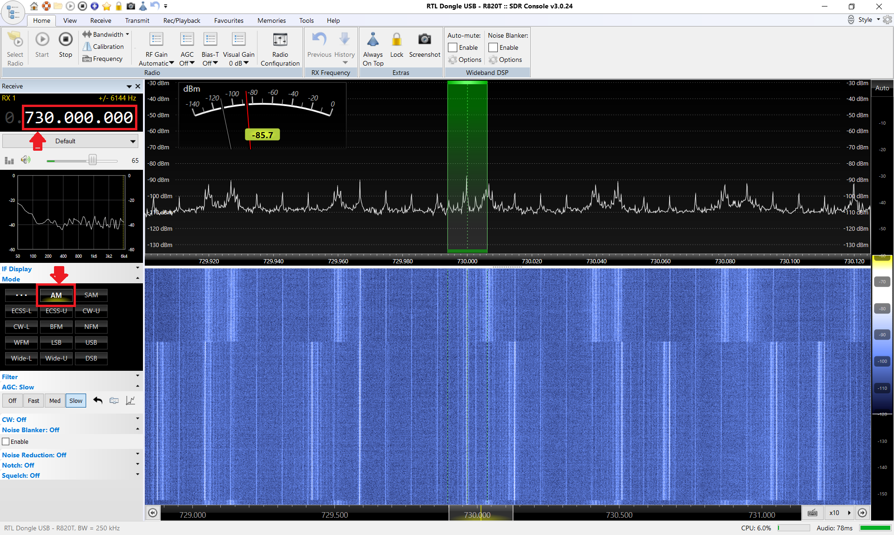
Task: Toggle Always On Top
Action: (373, 40)
